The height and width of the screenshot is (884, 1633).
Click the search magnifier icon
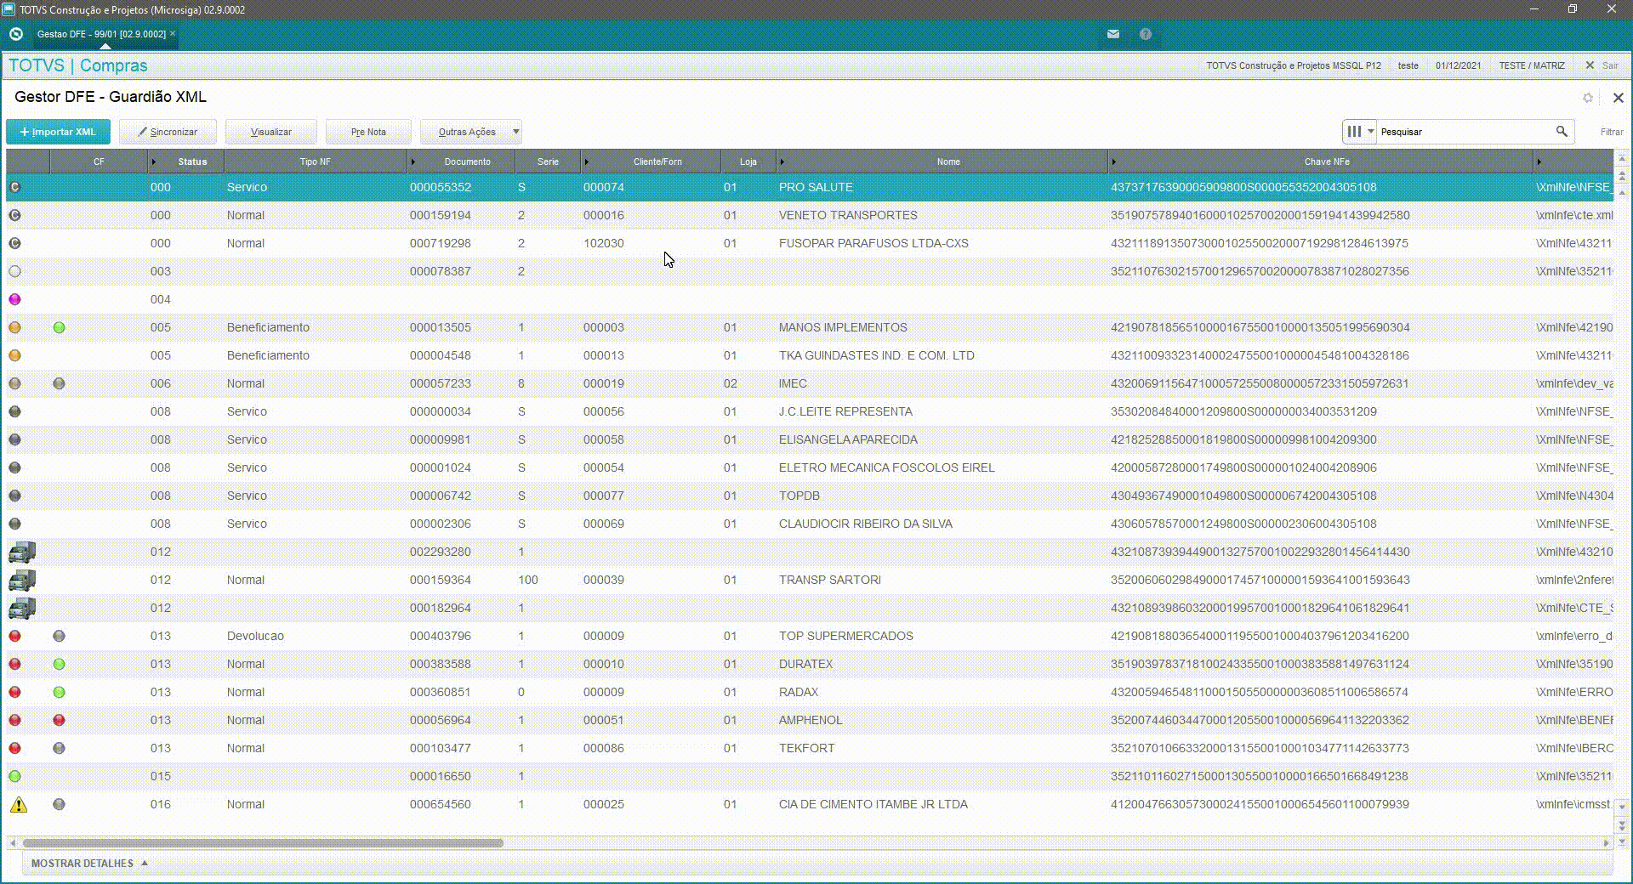coord(1562,132)
